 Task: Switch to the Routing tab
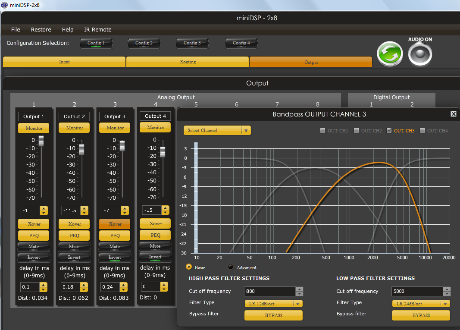(188, 62)
